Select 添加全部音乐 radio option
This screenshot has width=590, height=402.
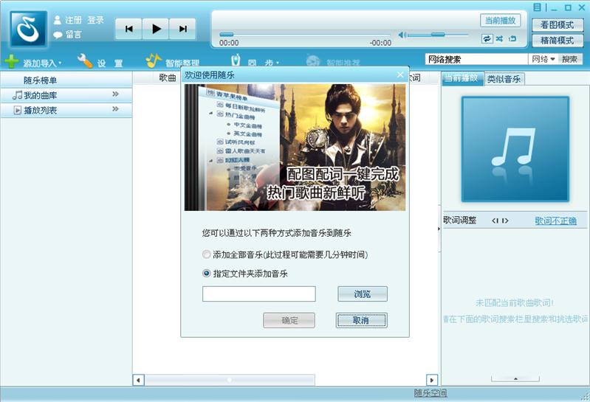click(206, 254)
